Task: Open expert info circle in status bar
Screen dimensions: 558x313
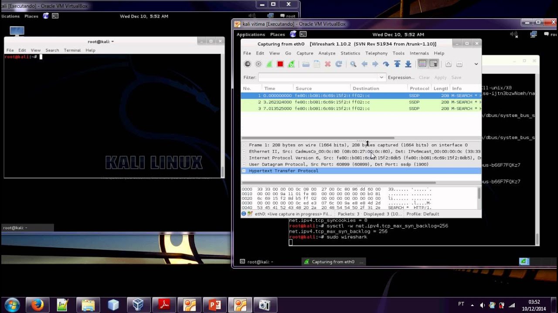Action: [x=244, y=214]
